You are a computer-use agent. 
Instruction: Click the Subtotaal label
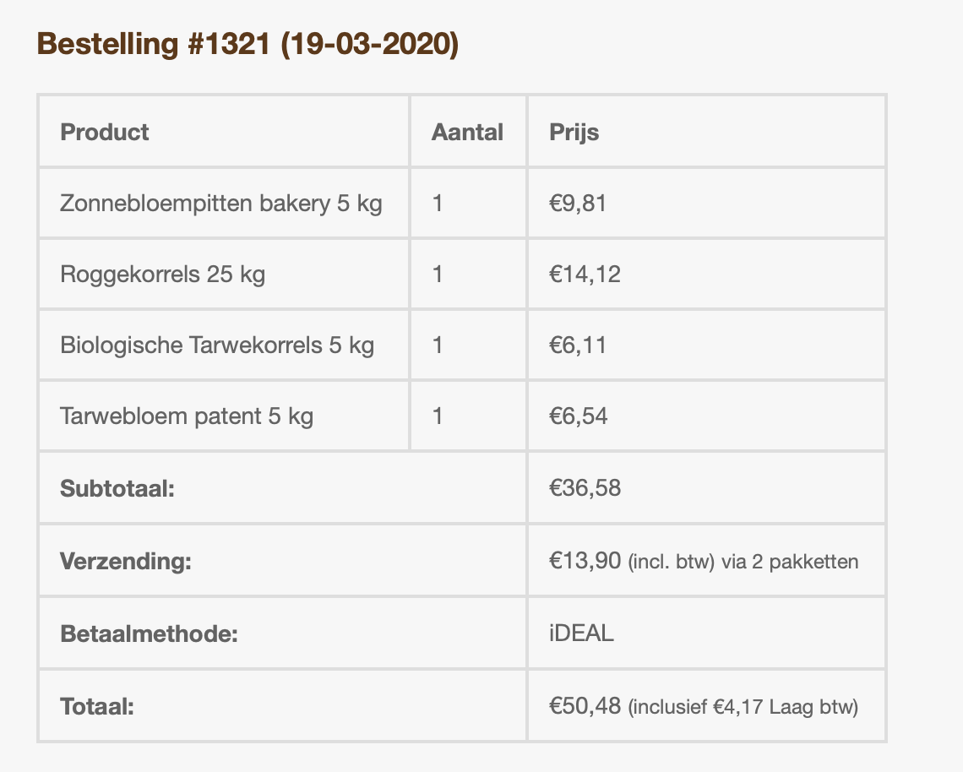click(117, 488)
